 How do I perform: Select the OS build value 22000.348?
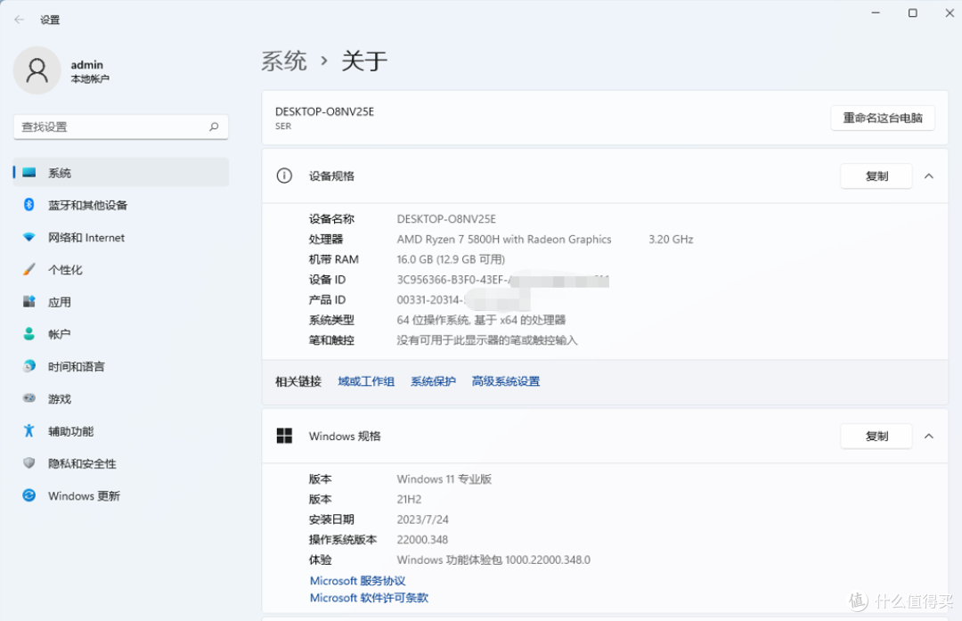click(422, 539)
